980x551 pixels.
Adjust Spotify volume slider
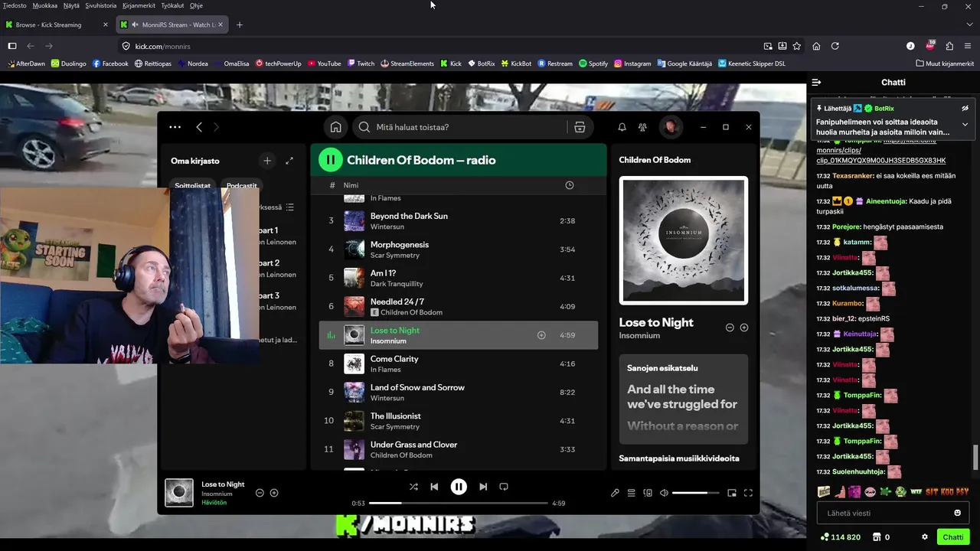[695, 493]
